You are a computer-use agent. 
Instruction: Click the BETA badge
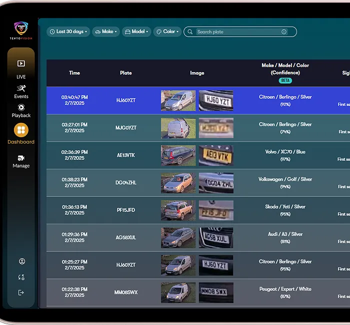pos(285,80)
